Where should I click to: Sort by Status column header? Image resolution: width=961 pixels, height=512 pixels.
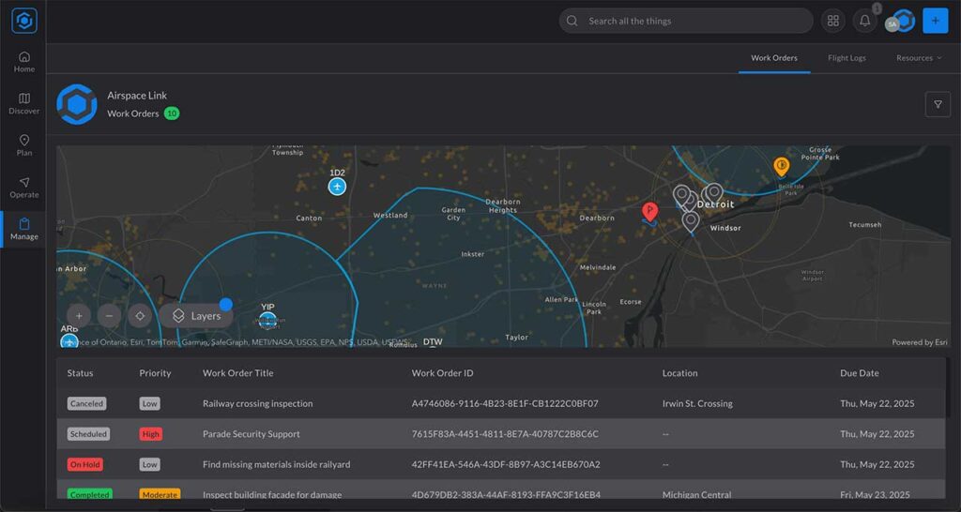coord(81,373)
